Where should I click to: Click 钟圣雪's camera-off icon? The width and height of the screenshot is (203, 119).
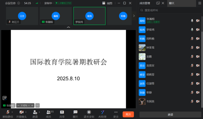tap(198, 48)
